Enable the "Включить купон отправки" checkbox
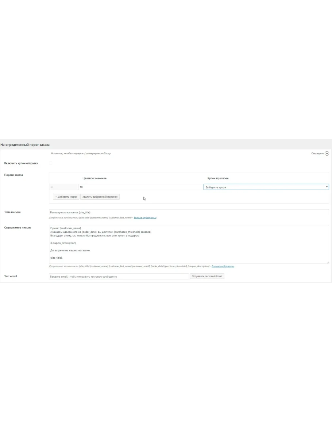 pos(51,163)
